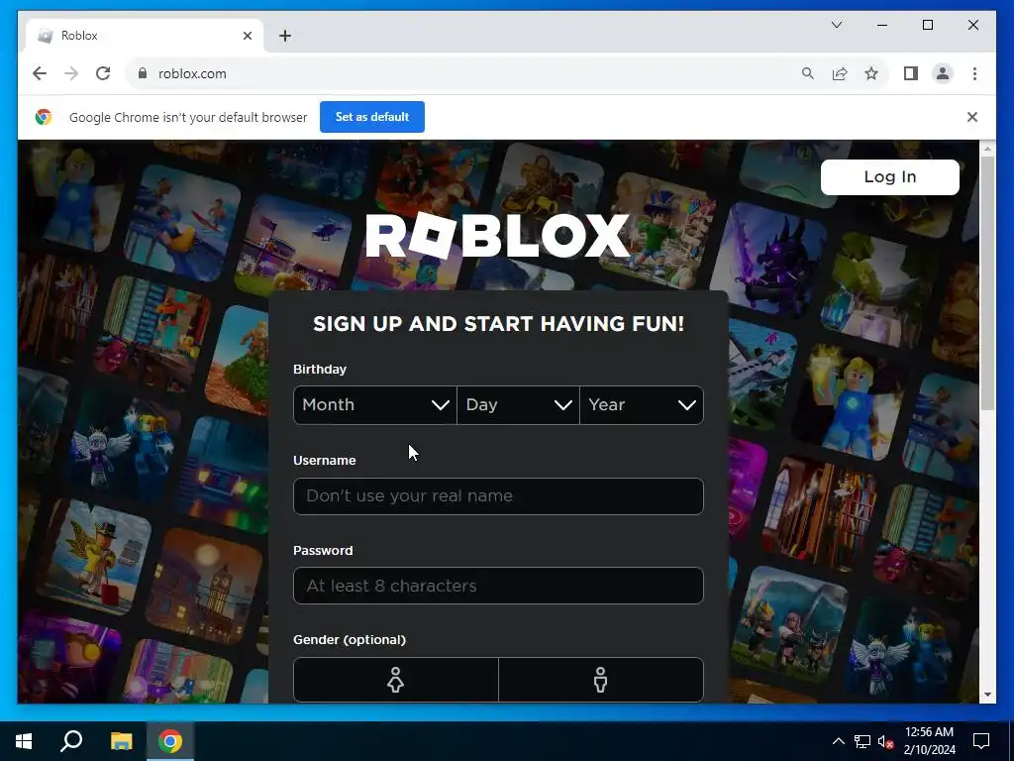
Task: Close the Roblox tab
Action: [x=247, y=36]
